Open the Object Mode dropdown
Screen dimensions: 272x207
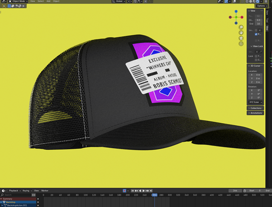point(17,1)
